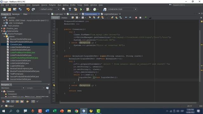Image resolution: width=203 pixels, height=114 pixels.
Task: Expand the MySQL JDBC Driver node
Action: 4,20
